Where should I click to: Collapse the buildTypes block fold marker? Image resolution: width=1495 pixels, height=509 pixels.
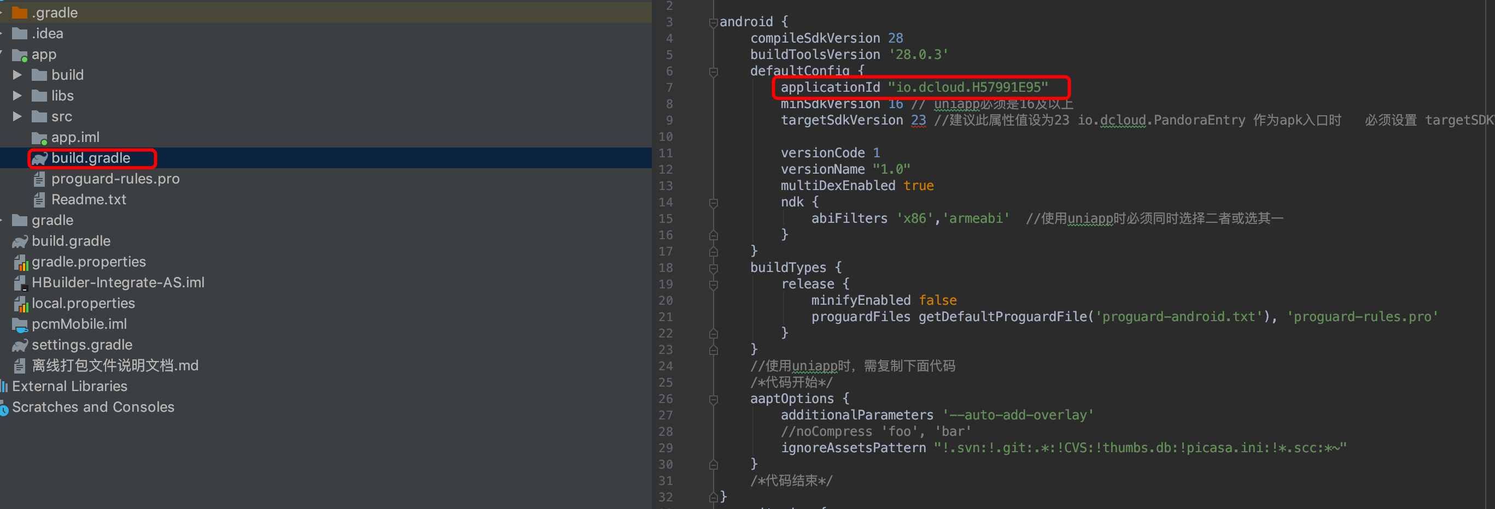(713, 268)
